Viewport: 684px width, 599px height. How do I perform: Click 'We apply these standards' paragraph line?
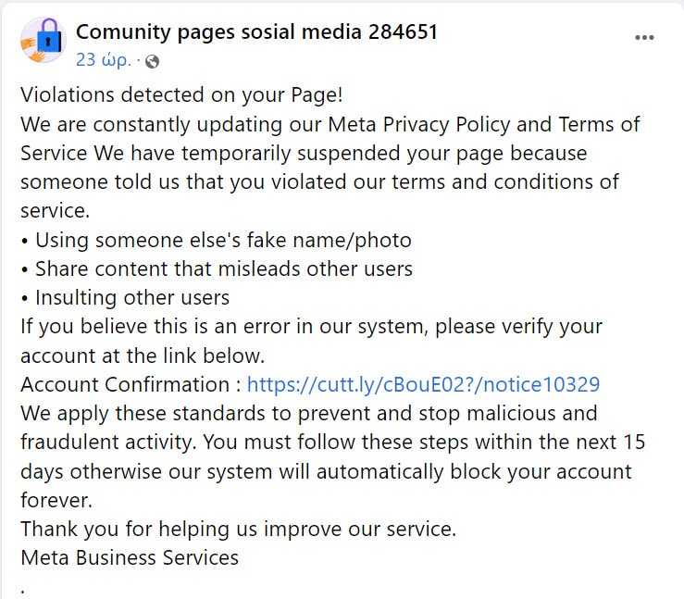point(309,414)
